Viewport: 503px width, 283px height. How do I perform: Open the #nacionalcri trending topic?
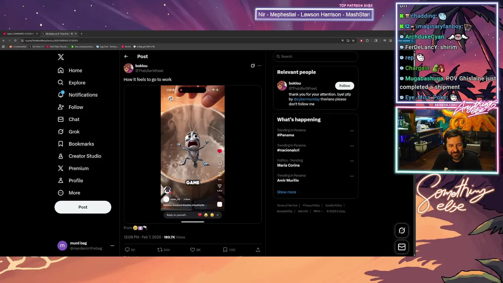288,150
